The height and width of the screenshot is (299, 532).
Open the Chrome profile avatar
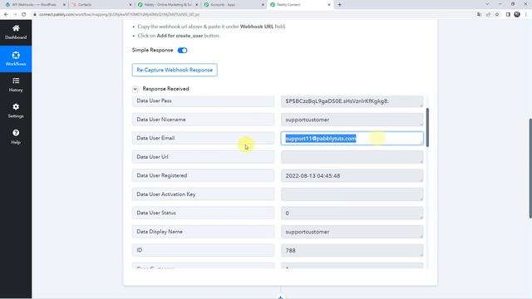(517, 15)
